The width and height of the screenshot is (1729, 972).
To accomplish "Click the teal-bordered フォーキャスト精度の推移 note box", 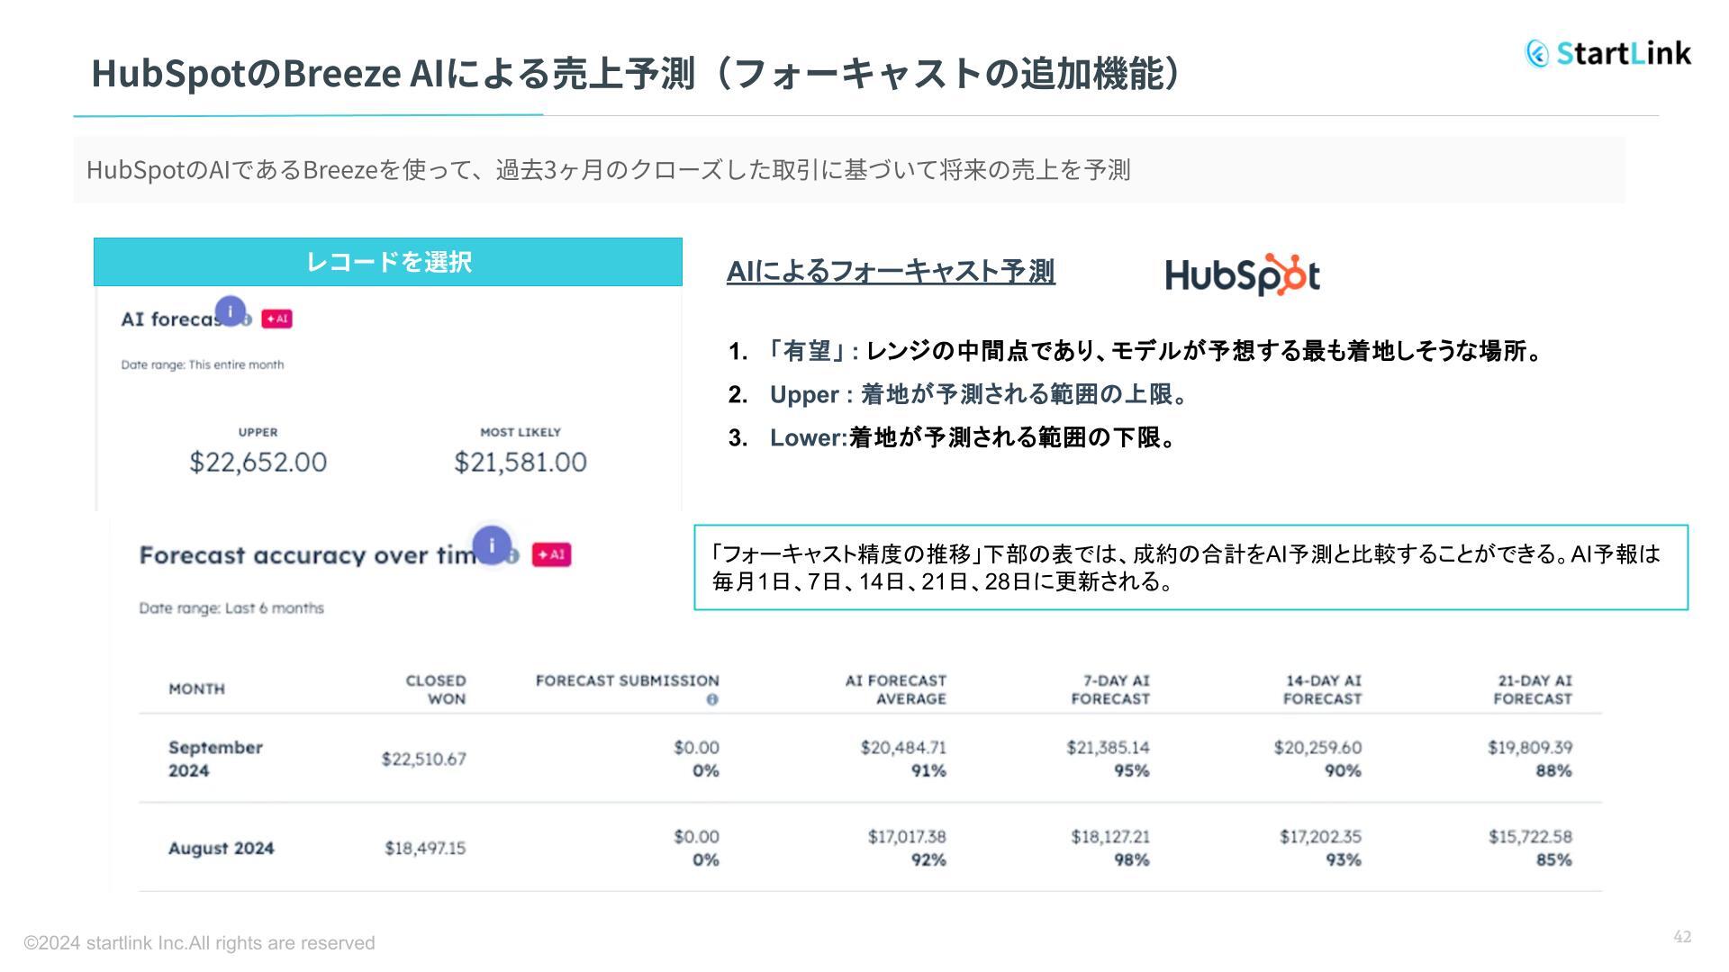I will click(1190, 567).
